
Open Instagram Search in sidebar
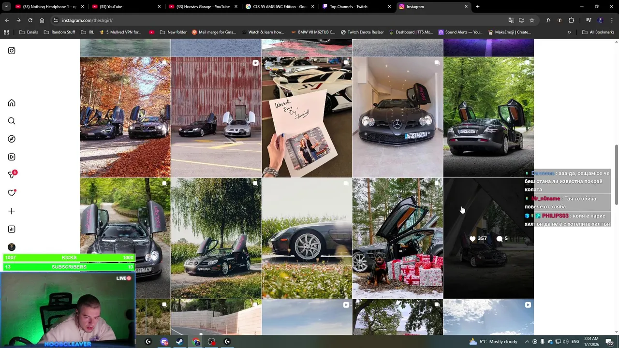click(x=12, y=121)
